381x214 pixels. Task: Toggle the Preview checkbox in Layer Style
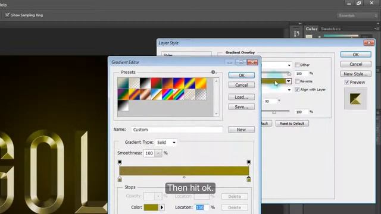346,82
